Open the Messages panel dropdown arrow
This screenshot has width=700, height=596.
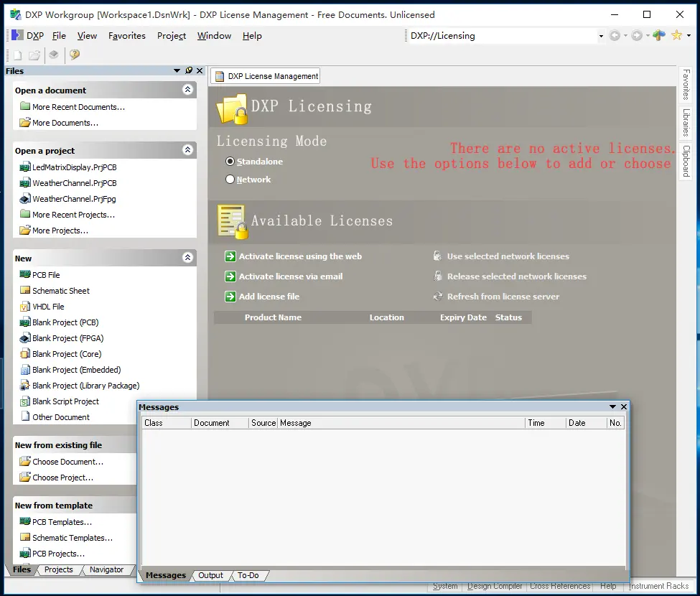612,407
